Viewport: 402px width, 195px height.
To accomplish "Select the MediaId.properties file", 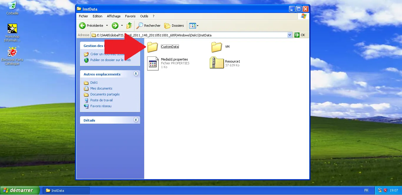I will tap(153, 63).
